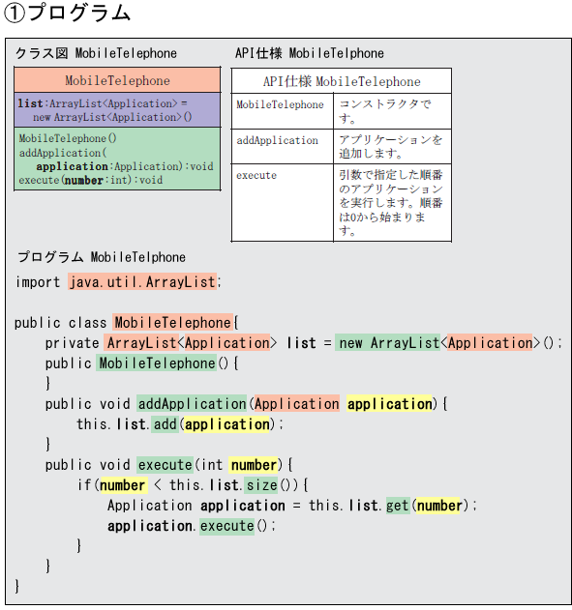572x610 pixels.
Task: Click the bold list variable in the private declaration
Action: point(301,343)
